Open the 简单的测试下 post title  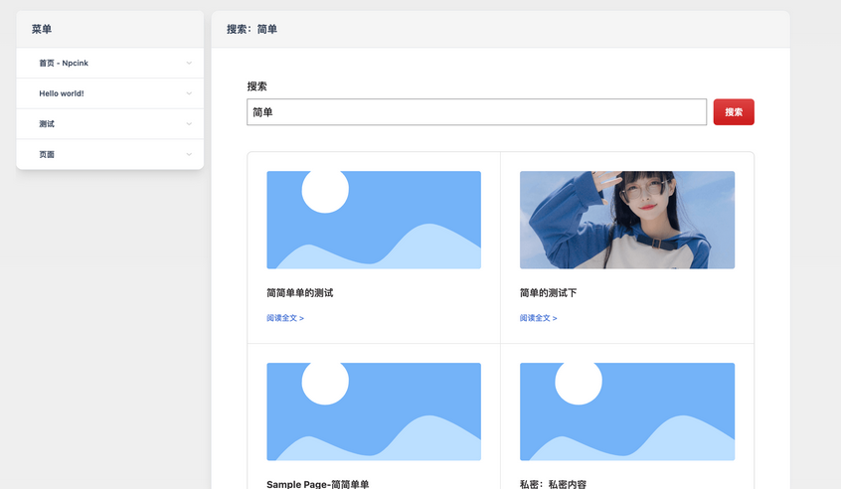tap(548, 293)
